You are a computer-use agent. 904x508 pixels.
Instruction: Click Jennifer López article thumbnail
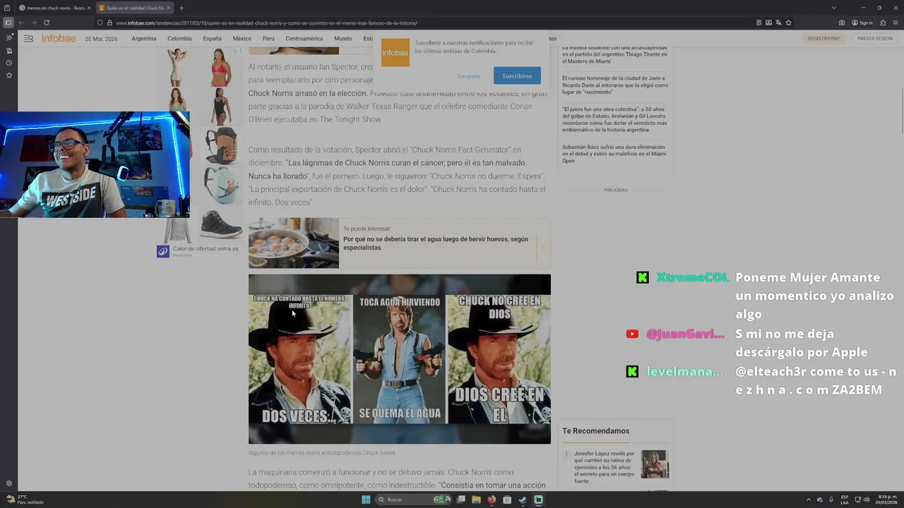(x=655, y=464)
